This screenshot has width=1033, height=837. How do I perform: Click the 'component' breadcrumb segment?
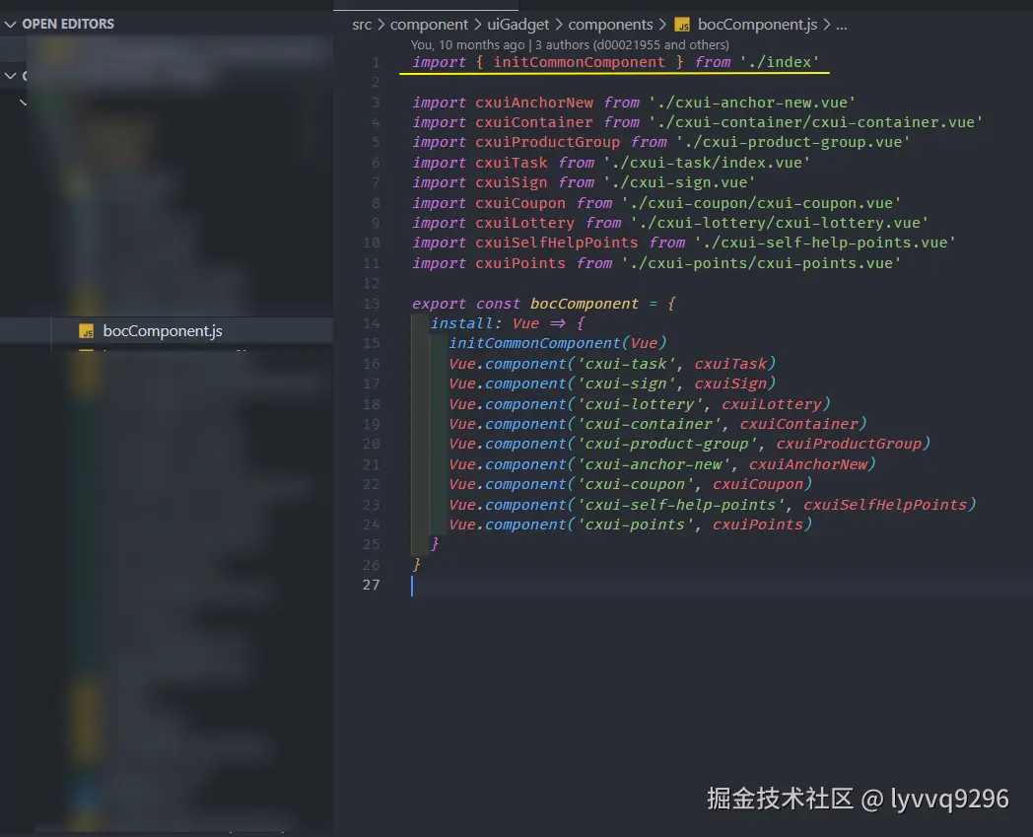pos(429,25)
